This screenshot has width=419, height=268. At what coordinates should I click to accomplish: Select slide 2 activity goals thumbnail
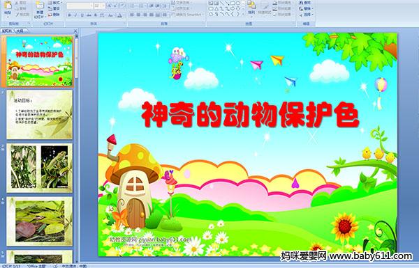[x=40, y=115]
